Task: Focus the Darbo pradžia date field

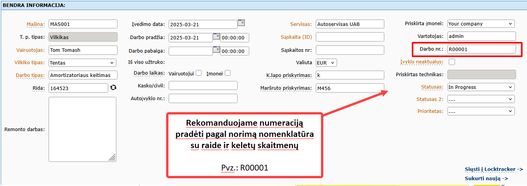Action: click(x=191, y=38)
